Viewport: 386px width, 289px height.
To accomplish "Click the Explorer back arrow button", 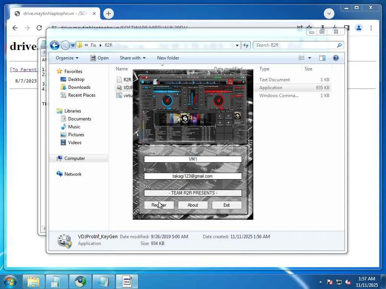I will point(55,45).
